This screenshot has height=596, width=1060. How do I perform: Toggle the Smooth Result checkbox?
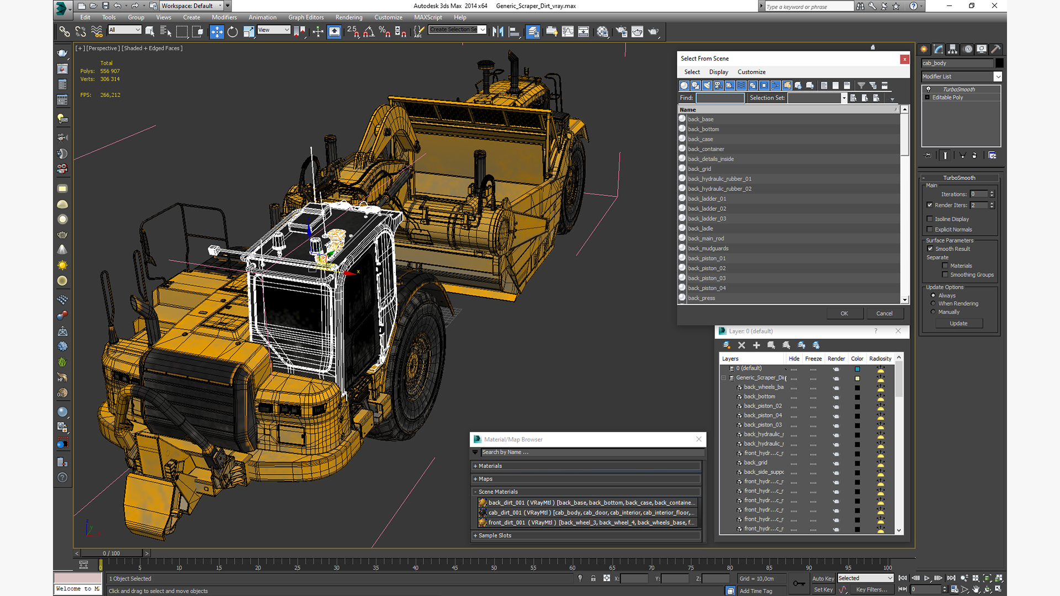coord(930,249)
